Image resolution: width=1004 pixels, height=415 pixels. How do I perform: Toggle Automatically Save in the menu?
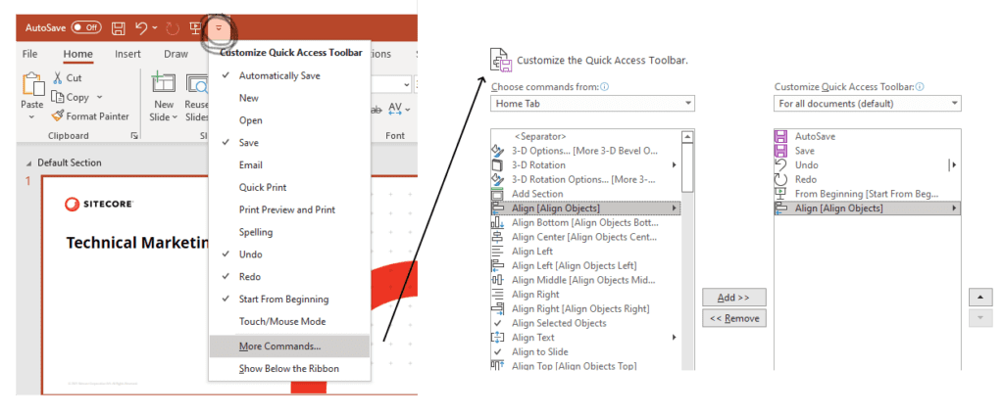pyautogui.click(x=289, y=75)
